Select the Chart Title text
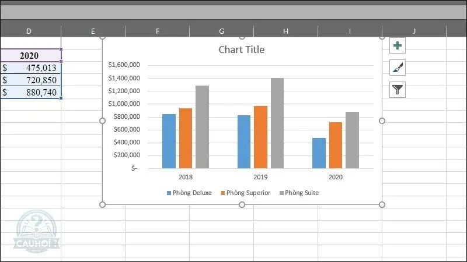 point(242,49)
